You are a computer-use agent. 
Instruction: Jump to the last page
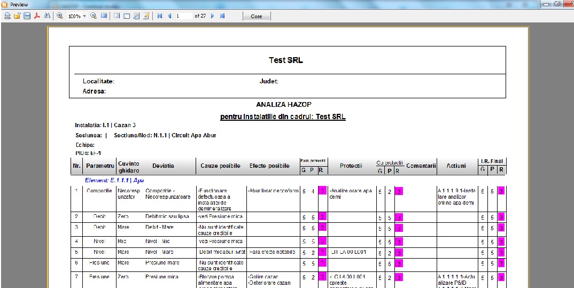[222, 16]
